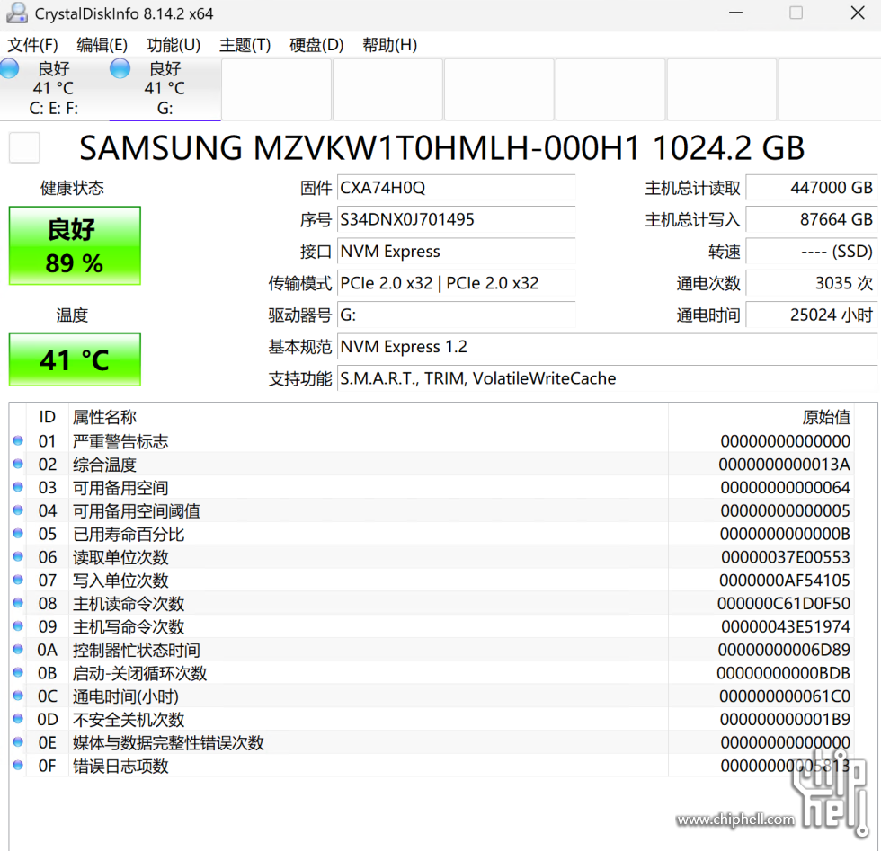Click raw value 000000C61D0F50
This screenshot has width=881, height=851.
[784, 603]
